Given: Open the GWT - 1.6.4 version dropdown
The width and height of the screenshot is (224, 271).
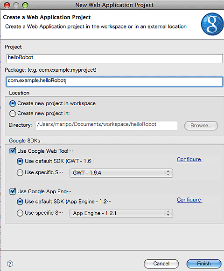Looking at the screenshot, I should coord(121,173).
